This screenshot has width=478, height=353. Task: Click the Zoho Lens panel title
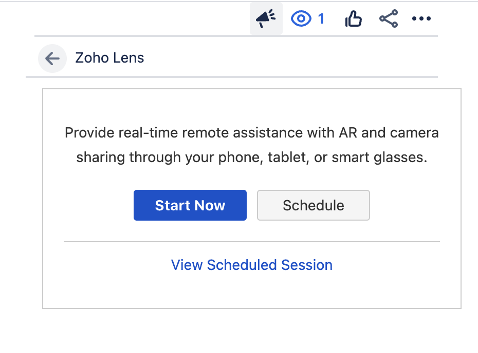point(109,58)
